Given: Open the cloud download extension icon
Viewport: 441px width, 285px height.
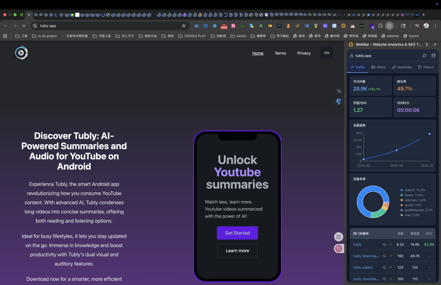Looking at the screenshot, I should (196, 26).
